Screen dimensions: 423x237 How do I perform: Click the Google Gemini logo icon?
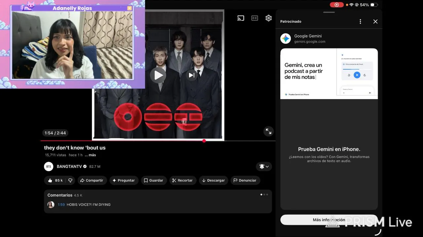click(286, 39)
